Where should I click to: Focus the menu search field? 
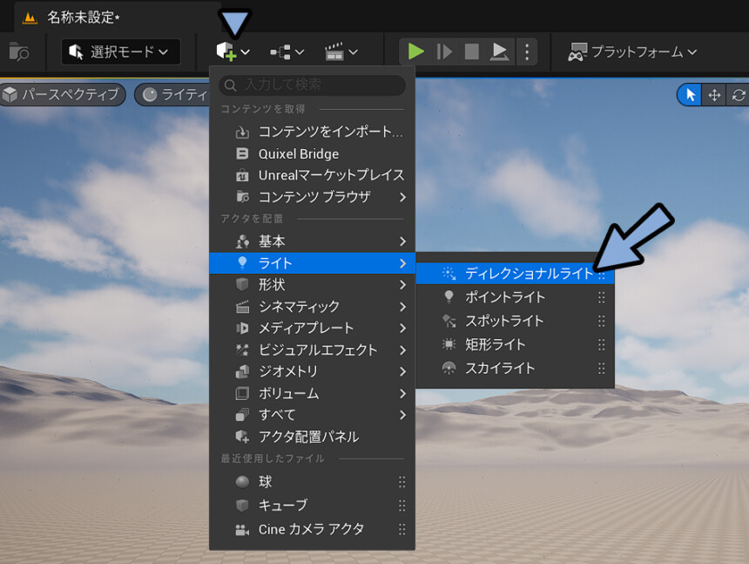click(x=313, y=85)
